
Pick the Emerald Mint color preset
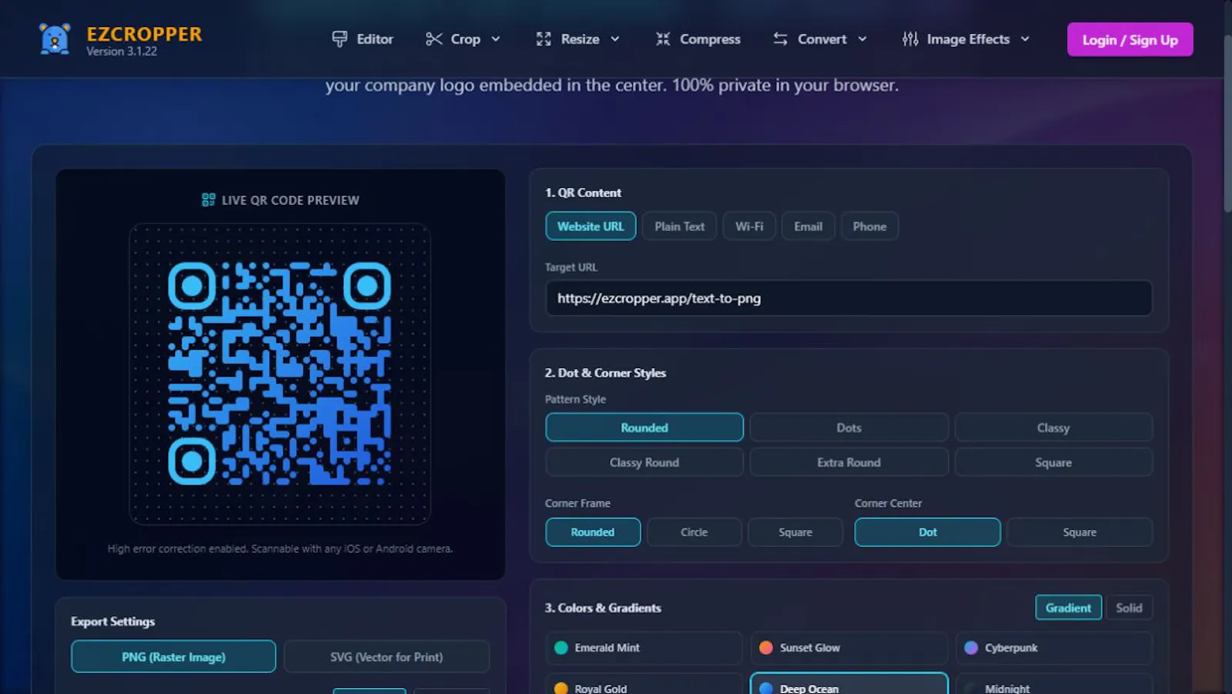click(x=644, y=648)
